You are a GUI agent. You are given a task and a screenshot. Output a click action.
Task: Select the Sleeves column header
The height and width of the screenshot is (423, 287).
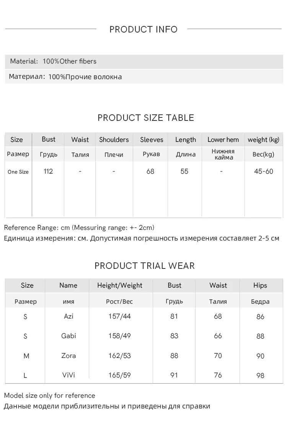(x=152, y=140)
